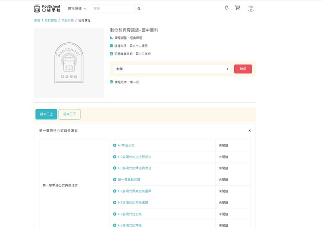Click the user avatar icon

[251, 8]
